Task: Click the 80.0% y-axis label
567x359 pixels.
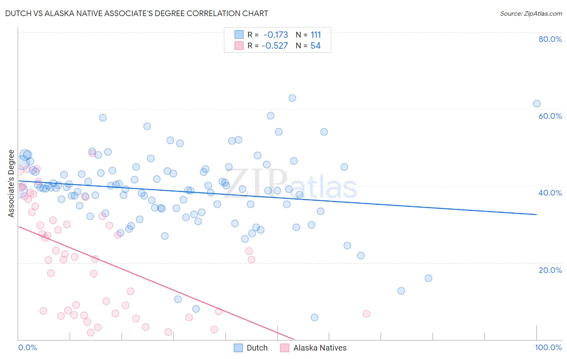Action: coord(550,39)
